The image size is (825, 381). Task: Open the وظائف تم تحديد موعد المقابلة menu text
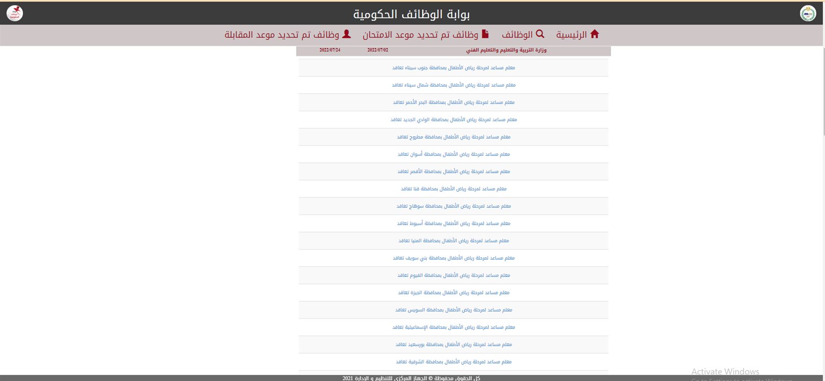tap(282, 35)
